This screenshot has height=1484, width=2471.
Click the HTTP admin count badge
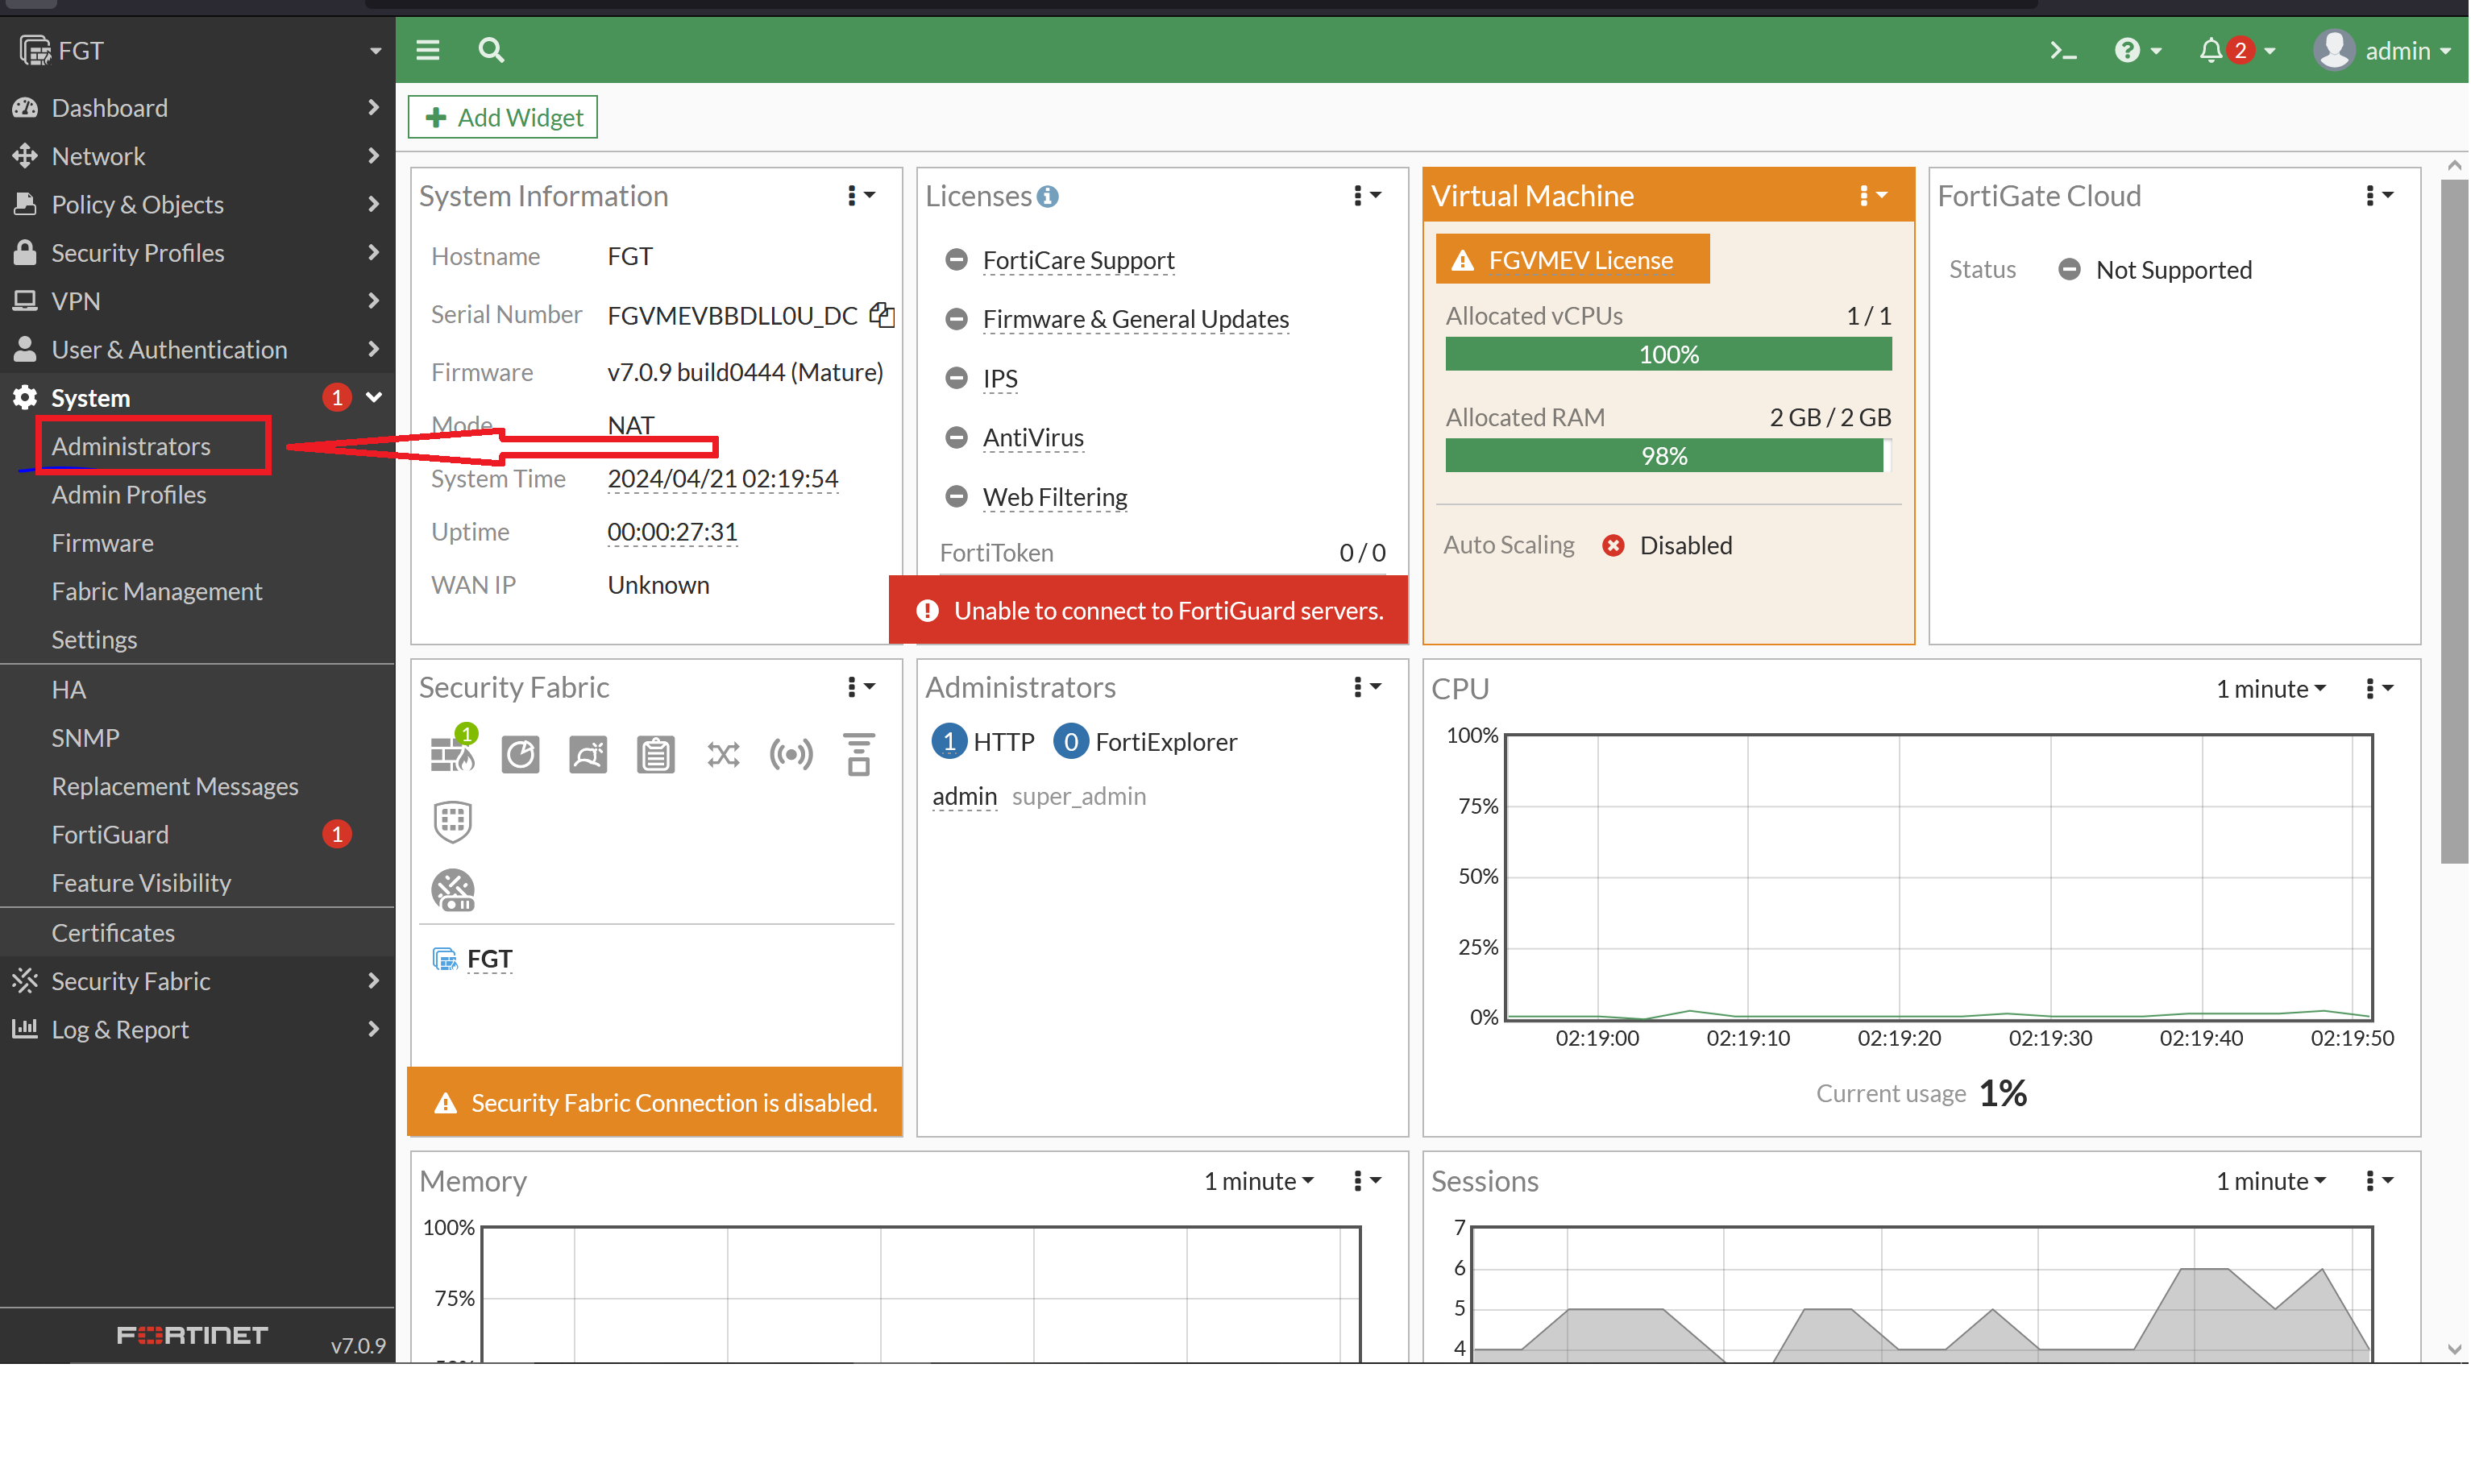tap(949, 742)
